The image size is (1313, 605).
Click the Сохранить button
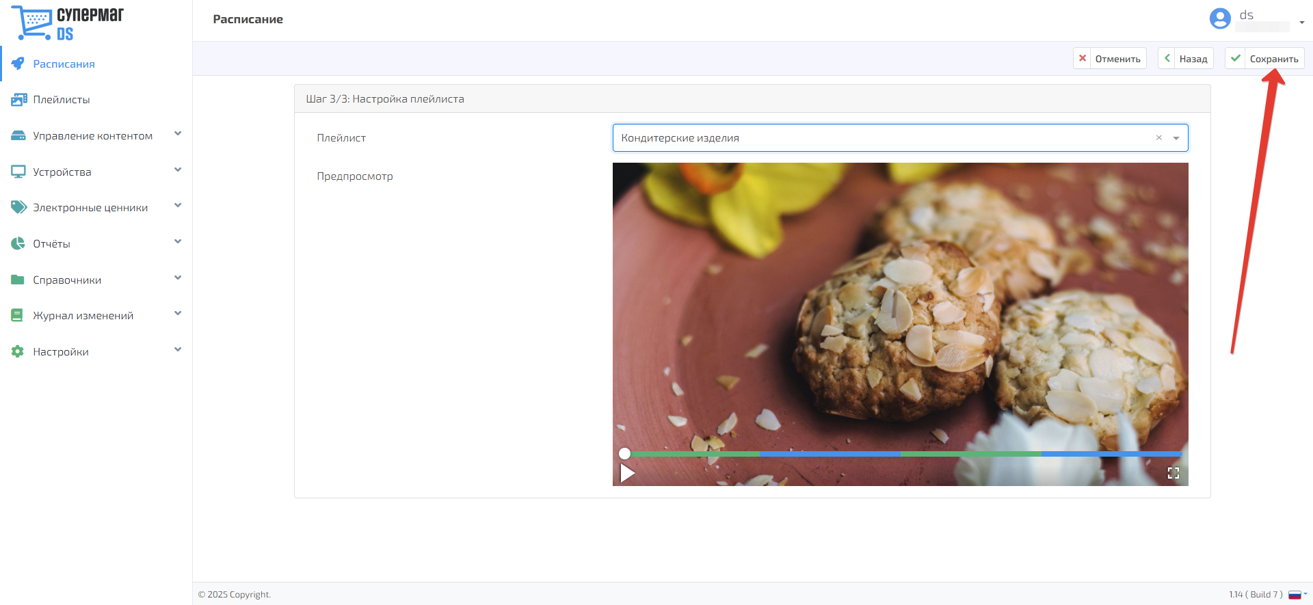[1265, 58]
